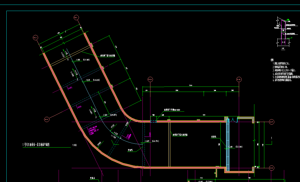
Task: Click the 12-G grid axis bubble
Action: (x=47, y=119)
